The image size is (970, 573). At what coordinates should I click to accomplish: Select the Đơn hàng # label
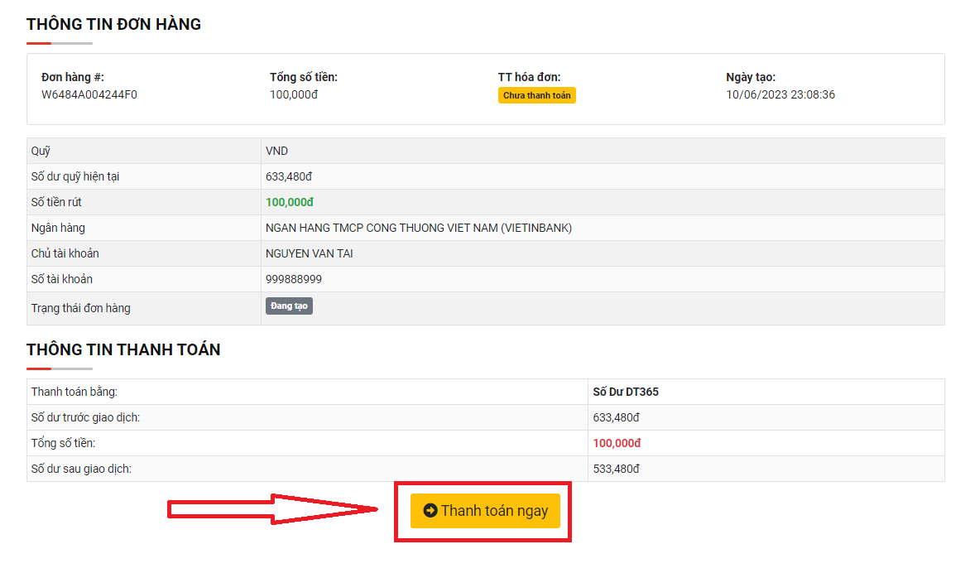coord(72,77)
